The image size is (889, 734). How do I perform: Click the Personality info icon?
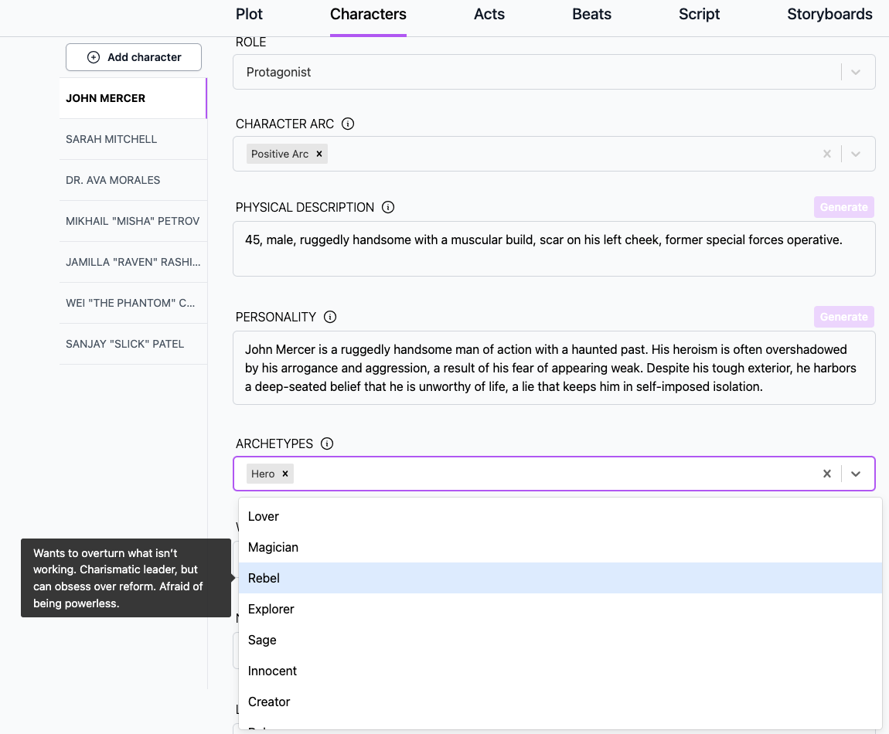tap(330, 317)
